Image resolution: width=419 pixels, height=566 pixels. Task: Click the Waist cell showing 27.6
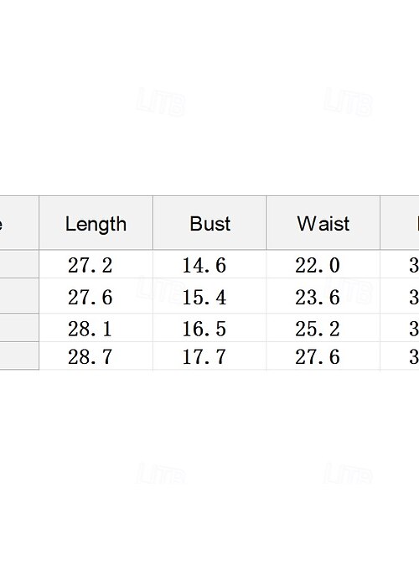[x=323, y=356]
